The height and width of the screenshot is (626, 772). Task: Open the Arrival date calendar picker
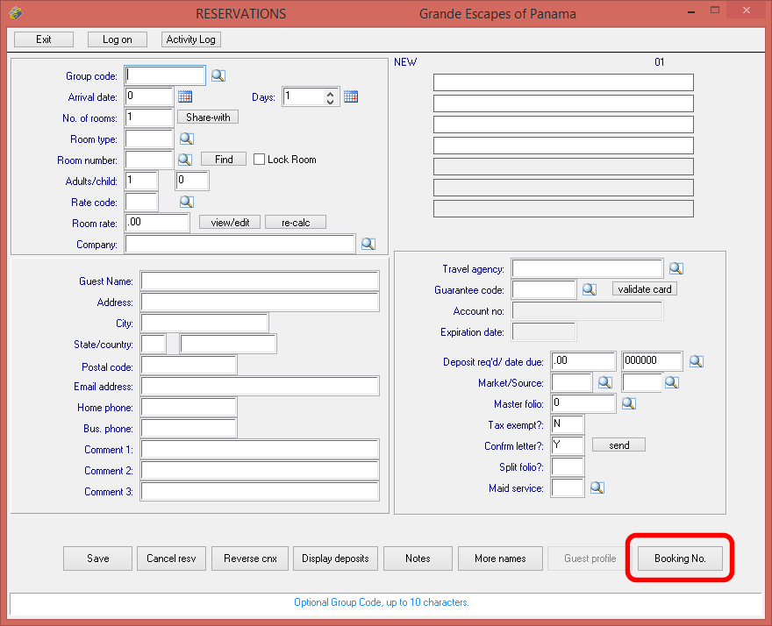click(185, 96)
